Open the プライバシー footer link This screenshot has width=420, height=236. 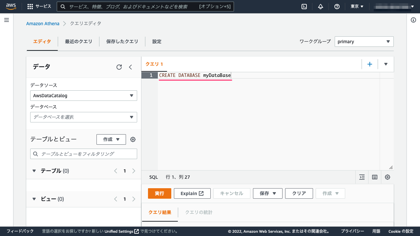tap(352, 231)
